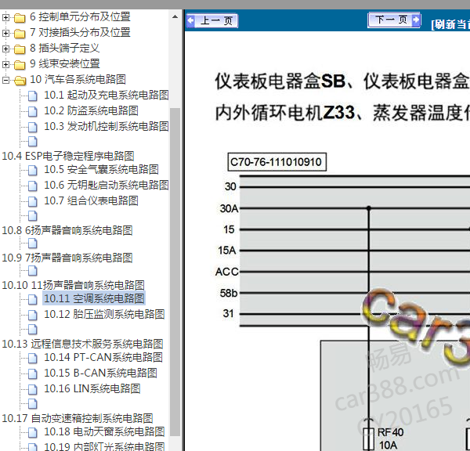The image size is (470, 451).
Task: Select folder label 10 汽车各系统电路图
Action: click(x=78, y=79)
